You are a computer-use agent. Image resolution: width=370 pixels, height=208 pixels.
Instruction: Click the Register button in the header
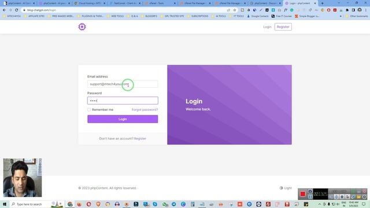point(283,27)
